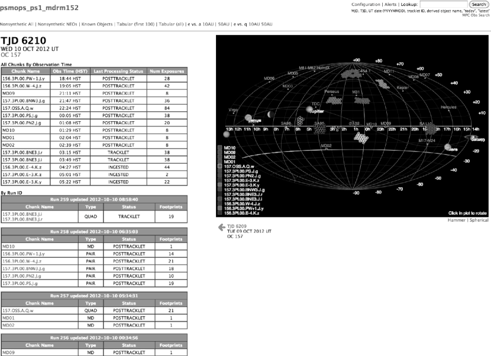This screenshot has height=356, width=491.
Task: Click the Run 258 header bar
Action: click(94, 232)
